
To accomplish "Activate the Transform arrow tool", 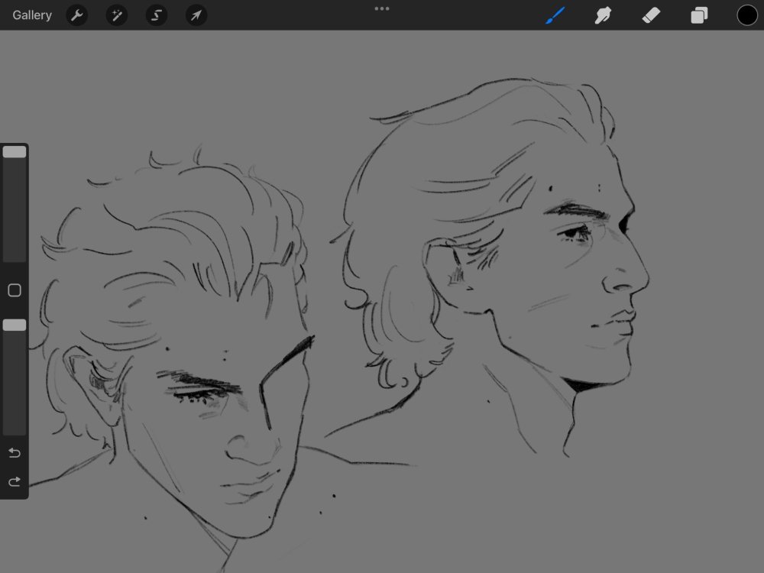I will point(196,15).
